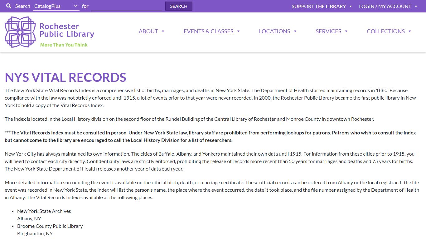
Task: Expand the arrow next to ABOUT
Action: (163, 31)
